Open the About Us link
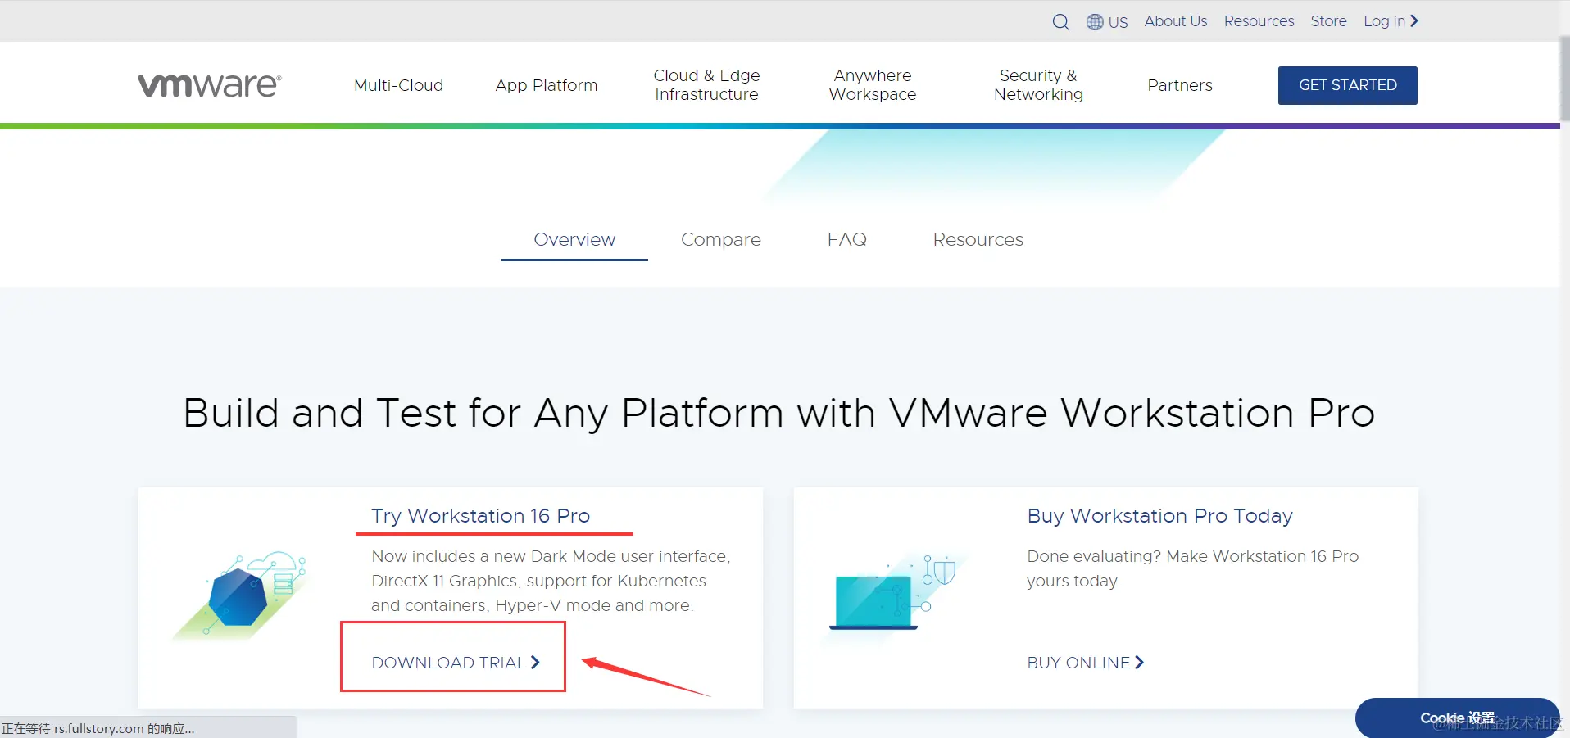Image resolution: width=1570 pixels, height=738 pixels. (x=1176, y=21)
